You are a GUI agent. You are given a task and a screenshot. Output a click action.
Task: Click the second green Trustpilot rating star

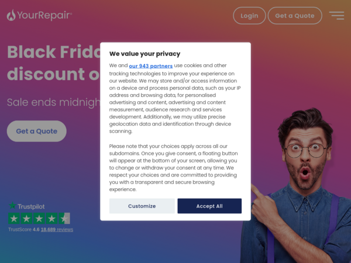pos(26,219)
